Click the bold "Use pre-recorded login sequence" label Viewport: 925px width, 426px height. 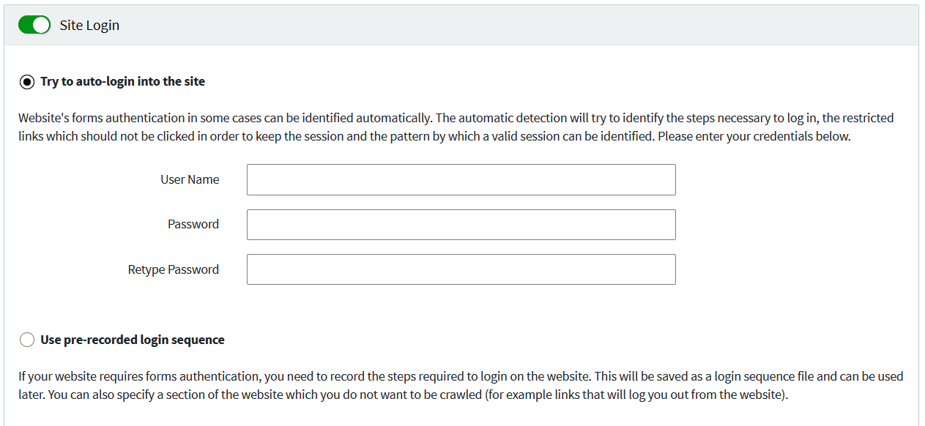pyautogui.click(x=132, y=340)
